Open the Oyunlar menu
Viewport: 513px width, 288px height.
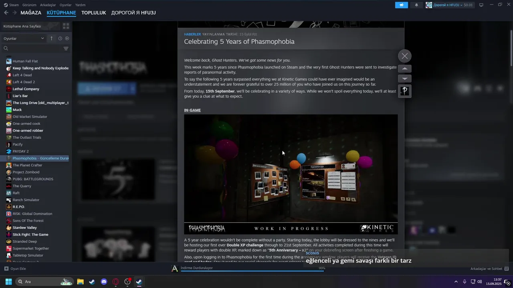(x=65, y=5)
